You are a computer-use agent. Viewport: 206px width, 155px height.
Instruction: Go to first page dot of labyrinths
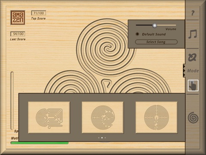coord(99,138)
